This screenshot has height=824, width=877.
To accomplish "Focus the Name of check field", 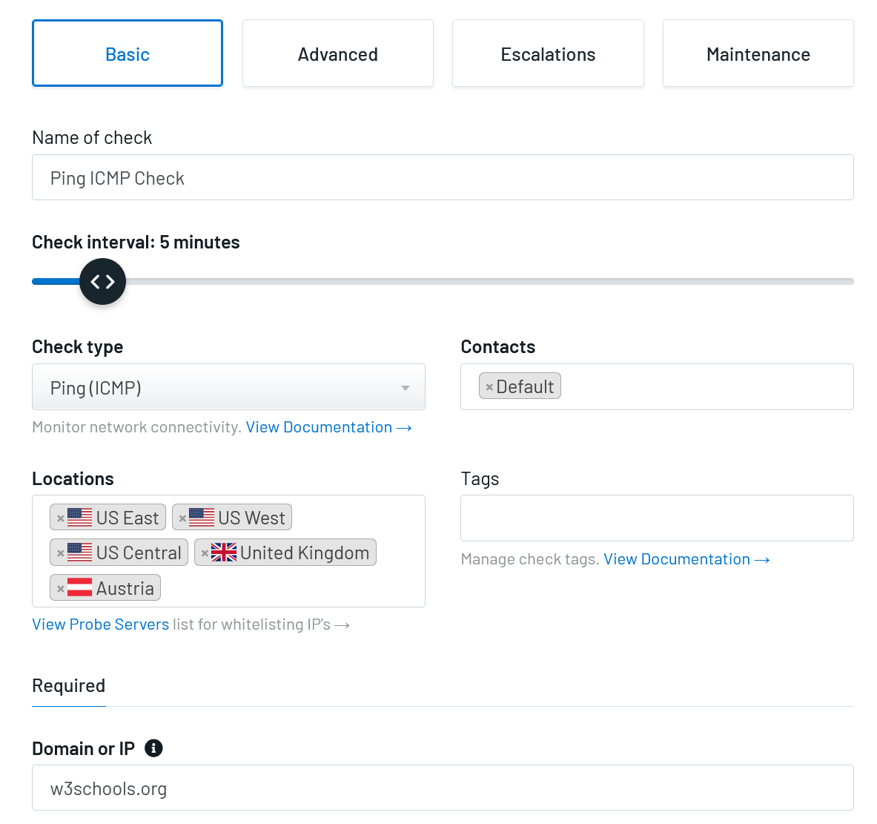I will [x=443, y=178].
